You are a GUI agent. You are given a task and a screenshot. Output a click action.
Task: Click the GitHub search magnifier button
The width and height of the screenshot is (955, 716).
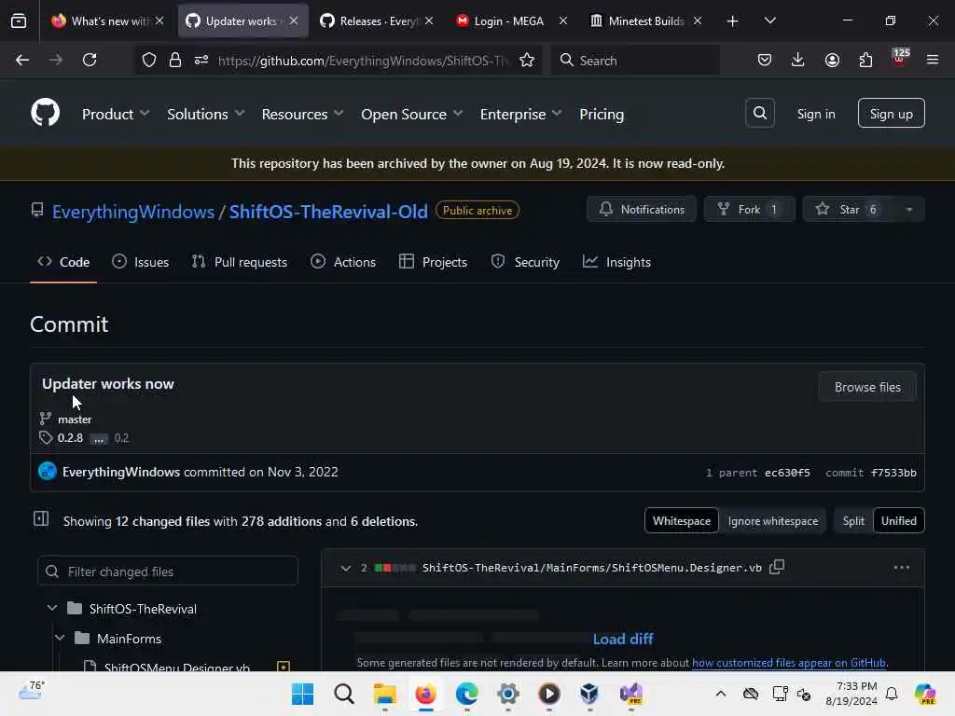(x=759, y=113)
